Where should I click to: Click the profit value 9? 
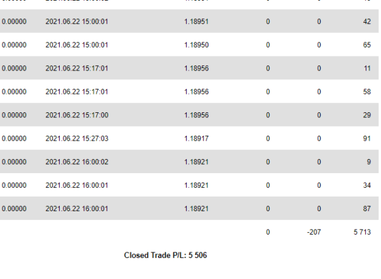369,162
